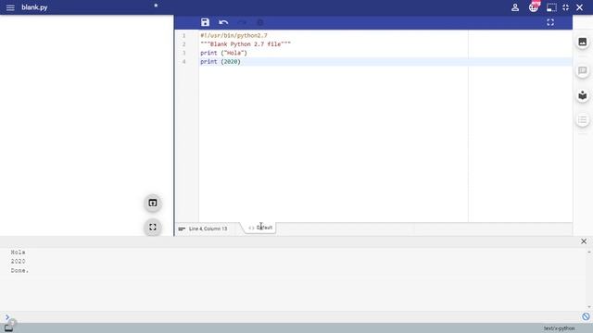
Task: Select the Default tab below editor
Action: (260, 228)
